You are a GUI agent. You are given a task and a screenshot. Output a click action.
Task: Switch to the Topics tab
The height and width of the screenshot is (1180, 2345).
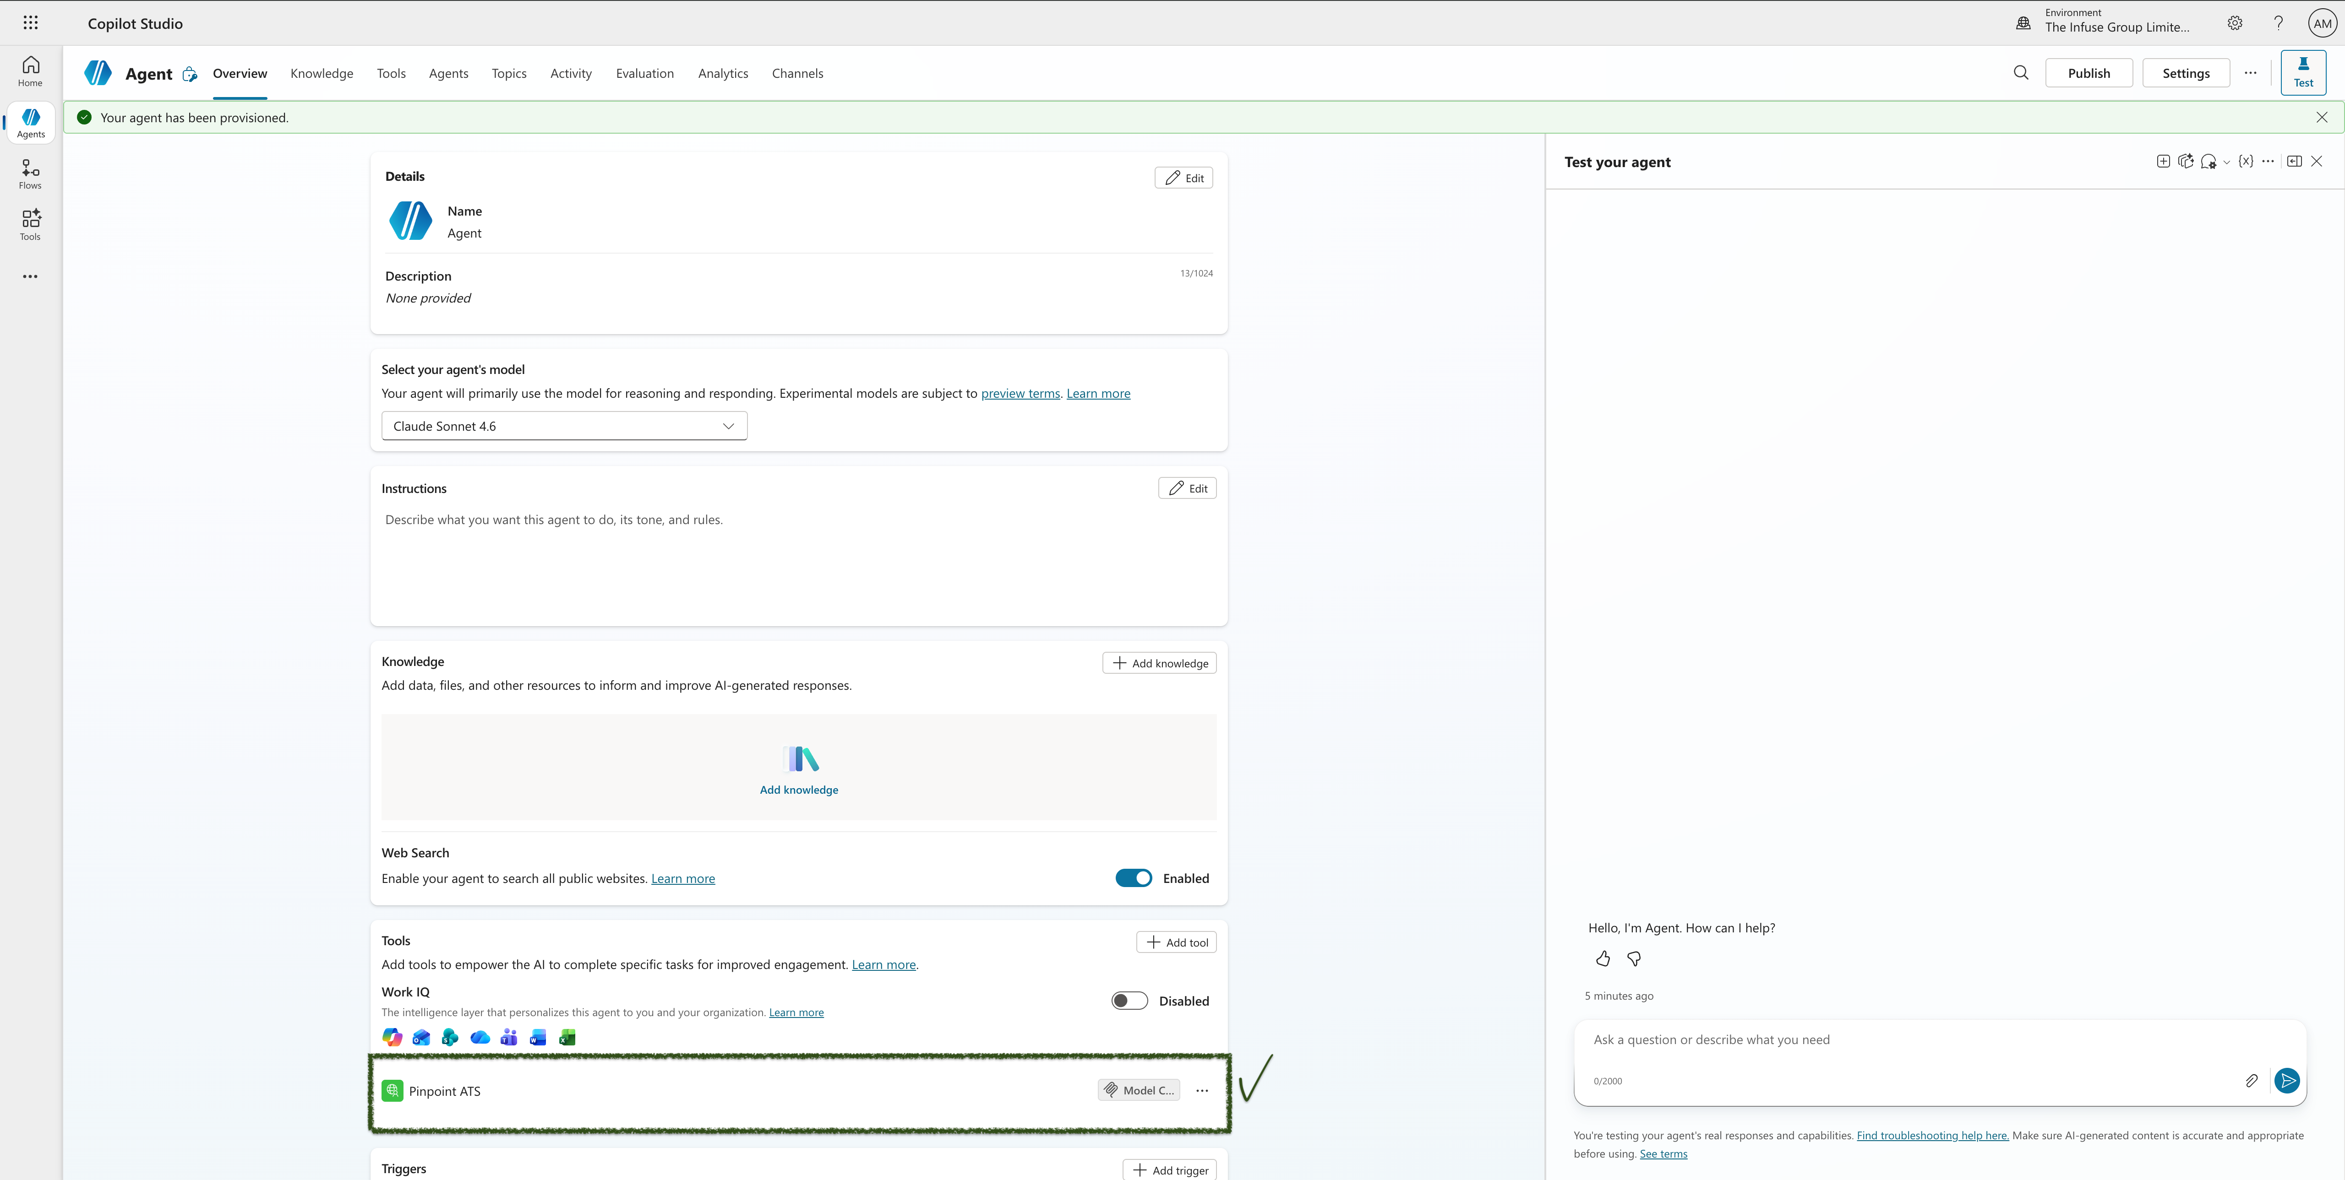(x=509, y=74)
